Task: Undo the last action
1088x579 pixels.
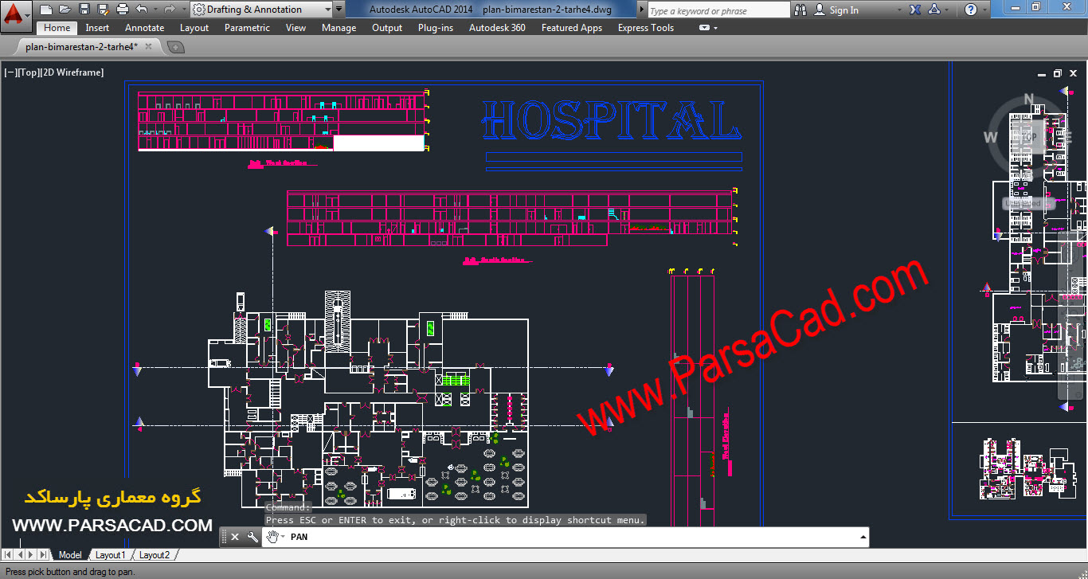Action: [141, 10]
